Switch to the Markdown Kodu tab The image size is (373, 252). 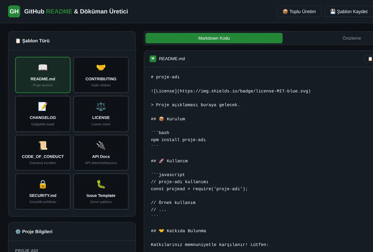pos(214,38)
